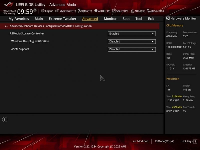200x150 pixels.
Task: Click the 1.213 V @L5 value
Action: pyautogui.click(x=173, y=100)
